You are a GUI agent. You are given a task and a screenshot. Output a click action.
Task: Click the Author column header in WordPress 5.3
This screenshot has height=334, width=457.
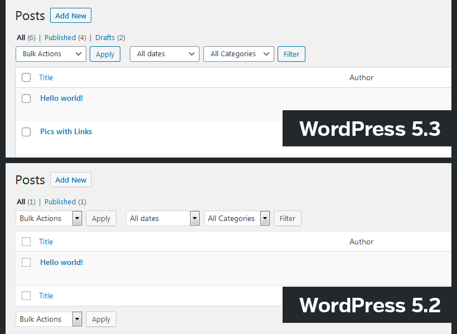tap(361, 77)
